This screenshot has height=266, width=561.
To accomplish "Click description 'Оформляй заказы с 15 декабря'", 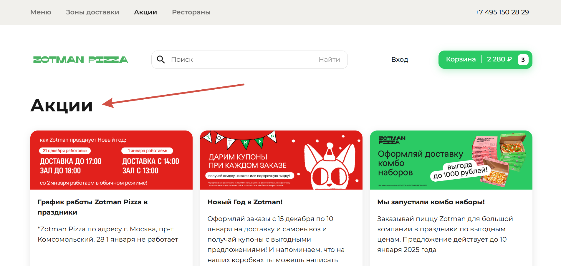I will click(x=276, y=239).
